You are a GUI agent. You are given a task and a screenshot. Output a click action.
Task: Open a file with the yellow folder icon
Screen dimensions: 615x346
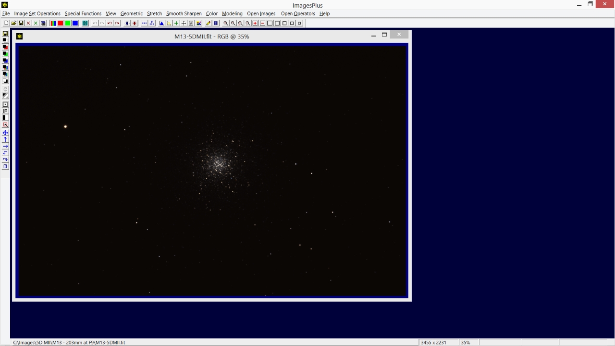13,23
